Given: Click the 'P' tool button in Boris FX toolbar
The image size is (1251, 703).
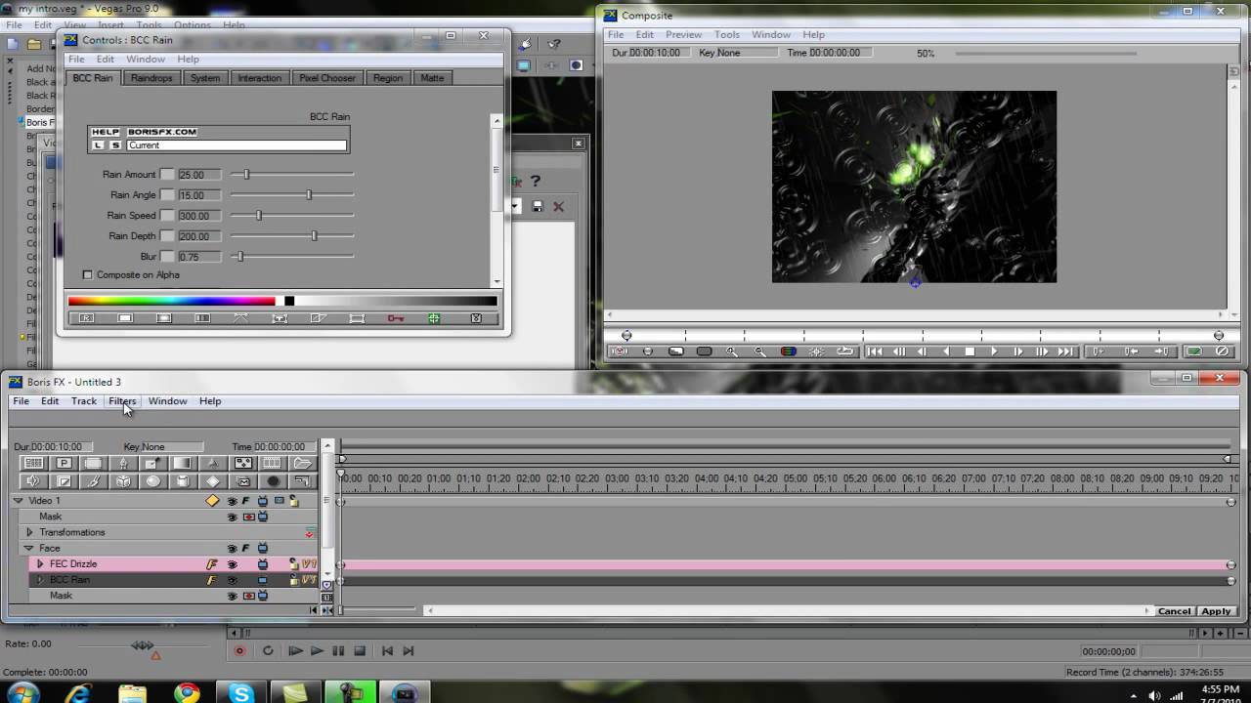Looking at the screenshot, I should [x=64, y=463].
